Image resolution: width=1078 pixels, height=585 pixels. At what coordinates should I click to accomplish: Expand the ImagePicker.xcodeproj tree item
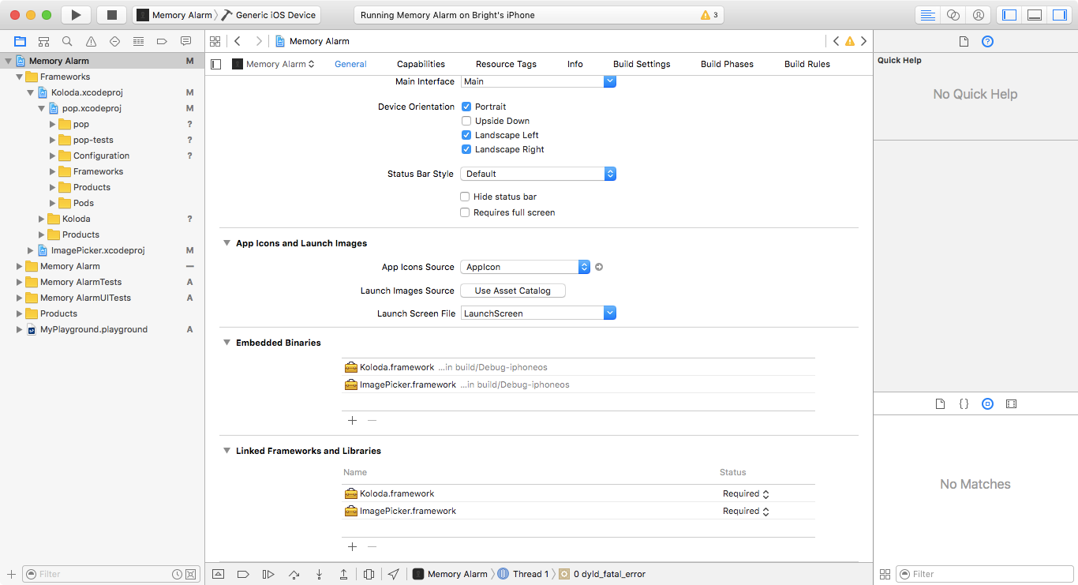pos(31,250)
